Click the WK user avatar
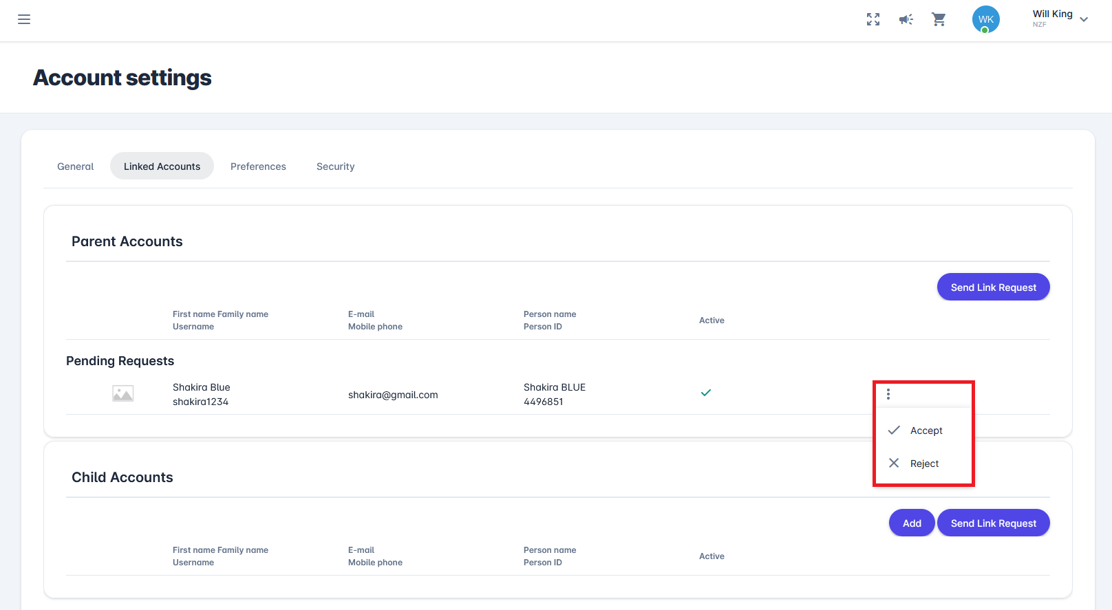This screenshot has height=610, width=1112. click(985, 19)
